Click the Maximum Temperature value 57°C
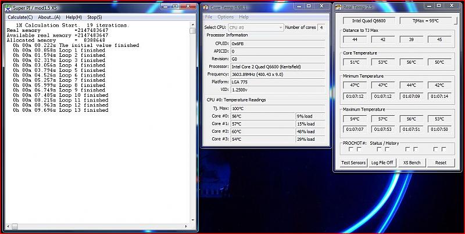 (x=383, y=119)
